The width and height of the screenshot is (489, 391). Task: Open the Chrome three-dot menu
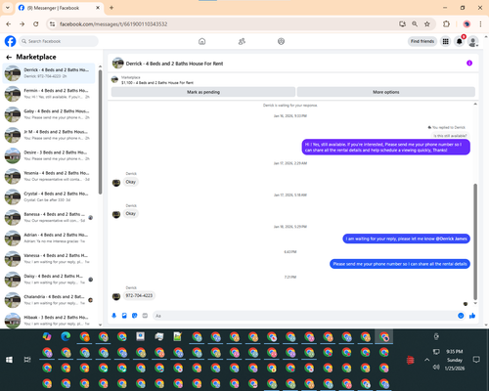coord(480,24)
